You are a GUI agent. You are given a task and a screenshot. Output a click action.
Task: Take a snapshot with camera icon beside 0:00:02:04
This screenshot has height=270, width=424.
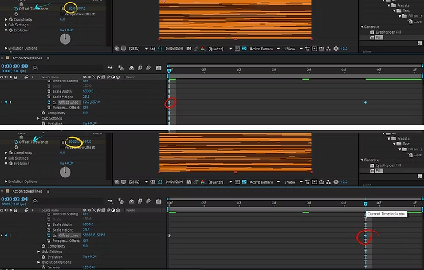click(189, 182)
